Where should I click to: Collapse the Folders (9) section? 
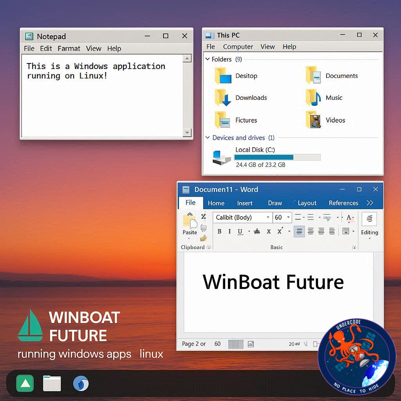click(x=208, y=59)
